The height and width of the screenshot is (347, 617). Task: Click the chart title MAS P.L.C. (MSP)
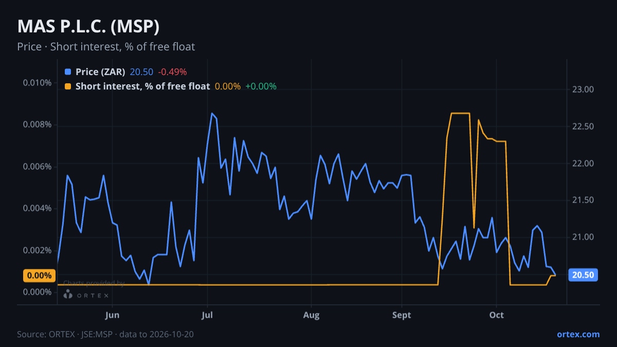click(x=88, y=26)
